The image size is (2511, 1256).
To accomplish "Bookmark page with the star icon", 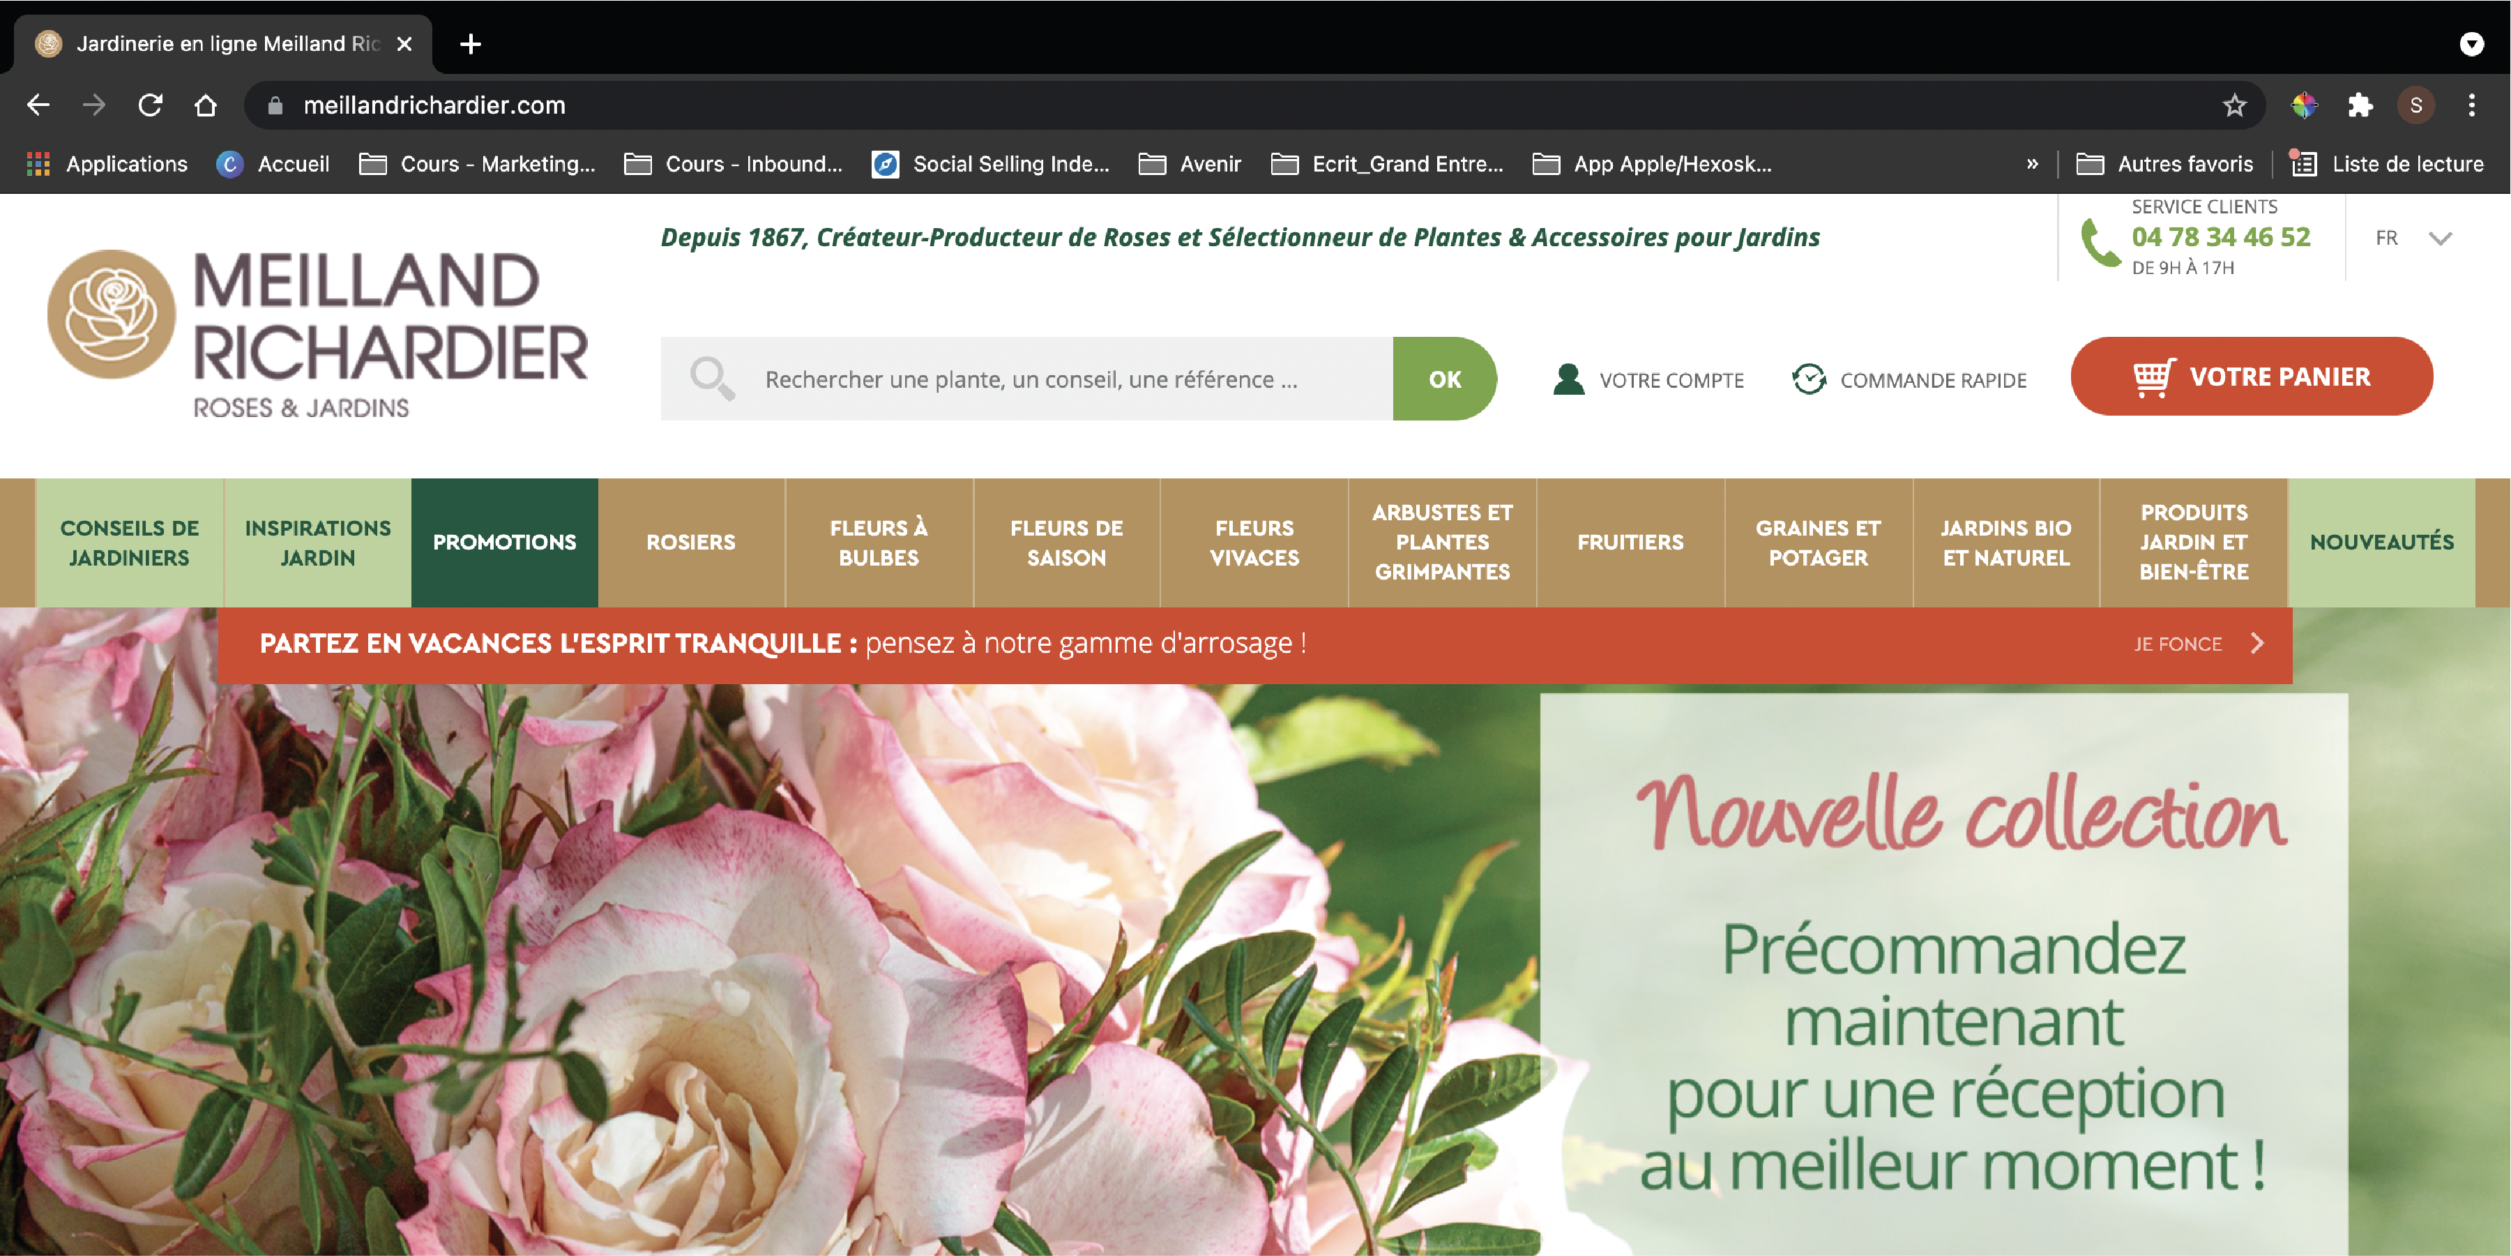I will point(2234,105).
